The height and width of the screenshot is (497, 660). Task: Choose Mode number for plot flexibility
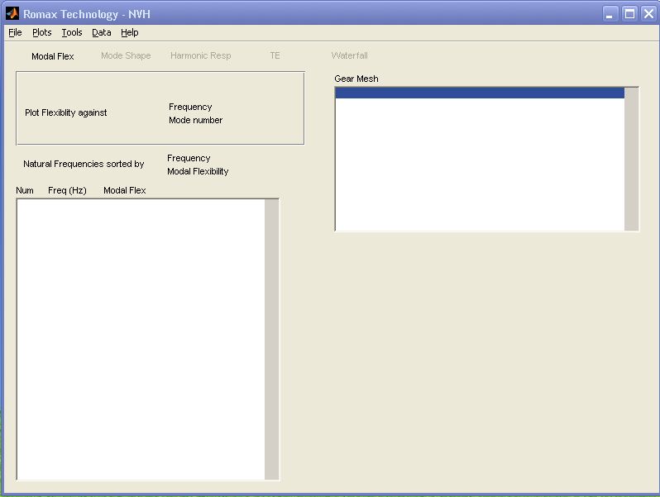(x=196, y=120)
